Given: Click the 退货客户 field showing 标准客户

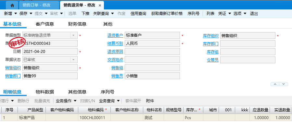Looking at the screenshot, I should click(x=152, y=35).
